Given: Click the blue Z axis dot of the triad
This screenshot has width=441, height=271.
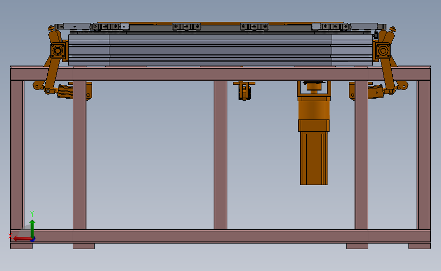Looking at the screenshot, I should coord(33,239).
